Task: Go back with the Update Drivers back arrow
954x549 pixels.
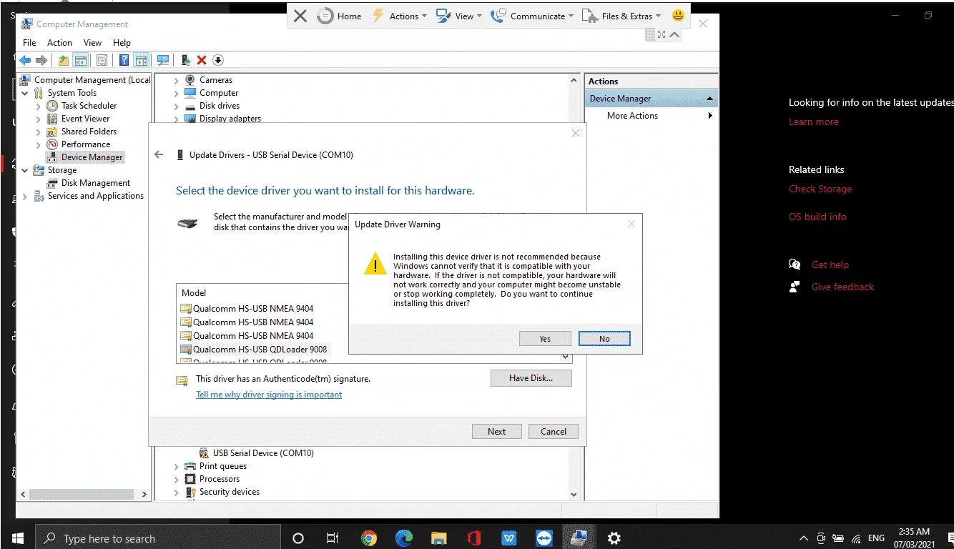Action: pos(159,154)
